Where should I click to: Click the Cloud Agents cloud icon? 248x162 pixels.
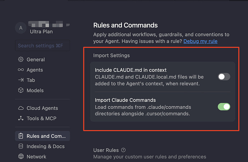[x=21, y=108]
